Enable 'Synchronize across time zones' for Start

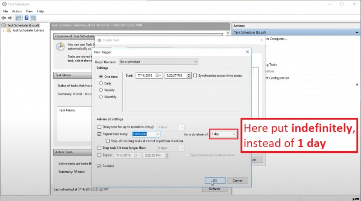[195, 76]
